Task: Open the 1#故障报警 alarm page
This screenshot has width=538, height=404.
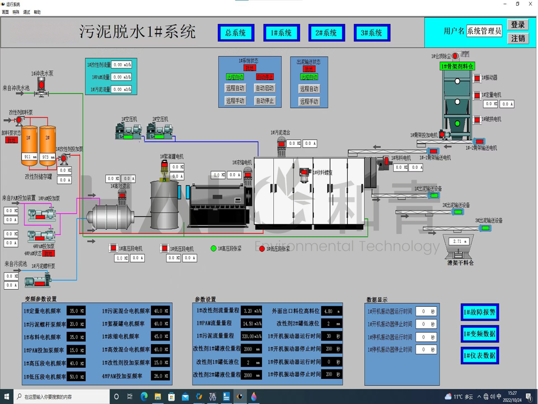Action: [x=479, y=312]
